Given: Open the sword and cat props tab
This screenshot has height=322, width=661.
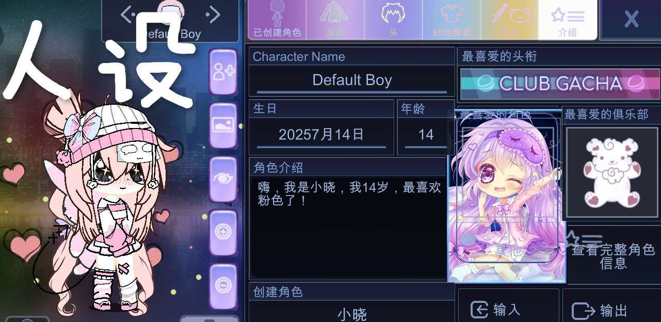Looking at the screenshot, I should (x=509, y=20).
